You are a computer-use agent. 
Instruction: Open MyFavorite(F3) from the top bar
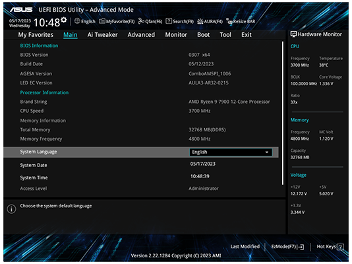(x=117, y=21)
